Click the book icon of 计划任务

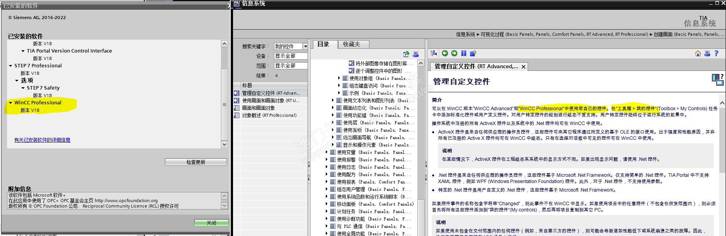pyautogui.click(x=333, y=211)
